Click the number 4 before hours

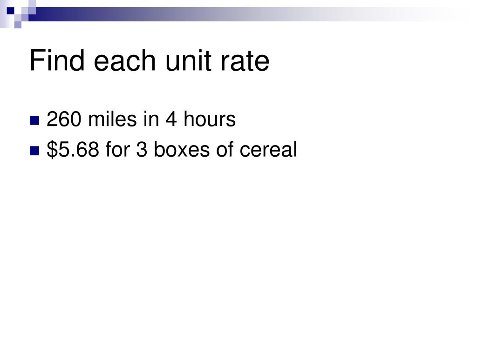[171, 119]
